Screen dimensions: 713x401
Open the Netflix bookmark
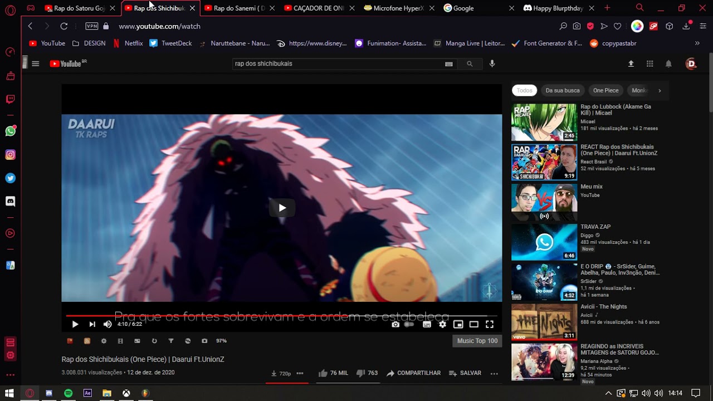pyautogui.click(x=128, y=43)
